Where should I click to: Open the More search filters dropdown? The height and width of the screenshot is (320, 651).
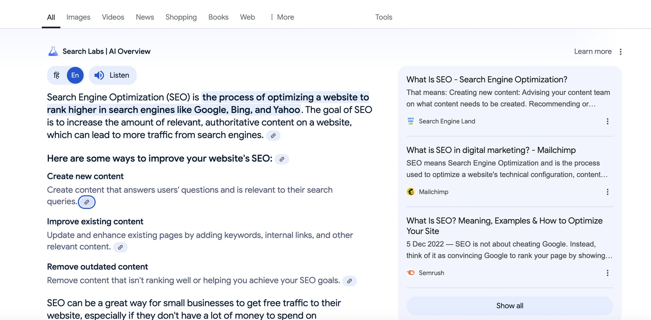point(282,17)
